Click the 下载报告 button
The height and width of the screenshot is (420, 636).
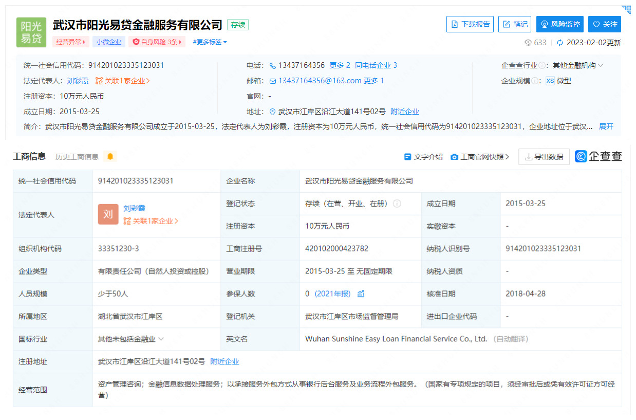pyautogui.click(x=470, y=24)
